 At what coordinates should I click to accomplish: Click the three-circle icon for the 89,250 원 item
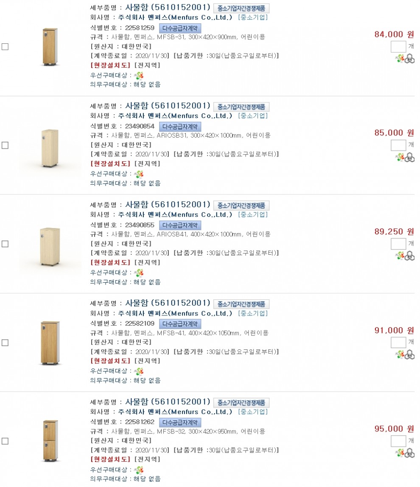(x=409, y=256)
